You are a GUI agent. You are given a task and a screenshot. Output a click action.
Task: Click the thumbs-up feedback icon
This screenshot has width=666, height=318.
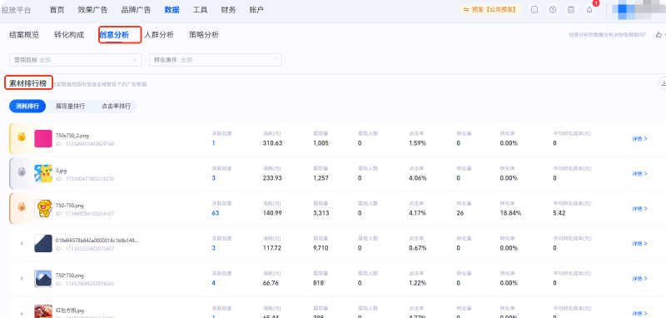[x=659, y=35]
